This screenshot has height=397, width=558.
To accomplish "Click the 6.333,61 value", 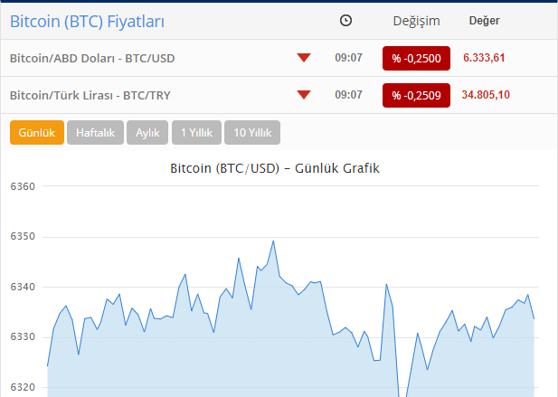I will pyautogui.click(x=484, y=58).
